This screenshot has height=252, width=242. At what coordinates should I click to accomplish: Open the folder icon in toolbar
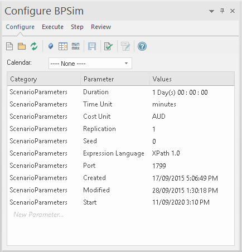click(x=22, y=46)
